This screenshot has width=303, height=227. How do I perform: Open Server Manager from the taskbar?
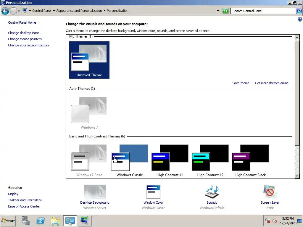pos(26,220)
